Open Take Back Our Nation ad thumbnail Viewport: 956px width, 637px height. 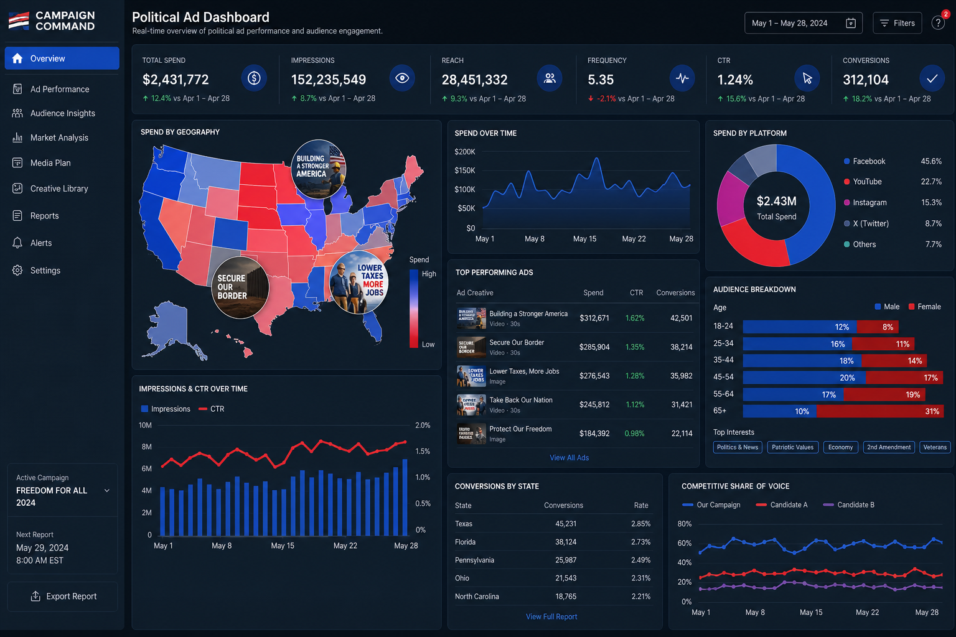pos(471,405)
